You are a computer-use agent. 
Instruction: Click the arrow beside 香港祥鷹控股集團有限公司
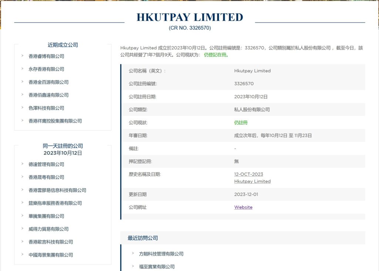22,120
